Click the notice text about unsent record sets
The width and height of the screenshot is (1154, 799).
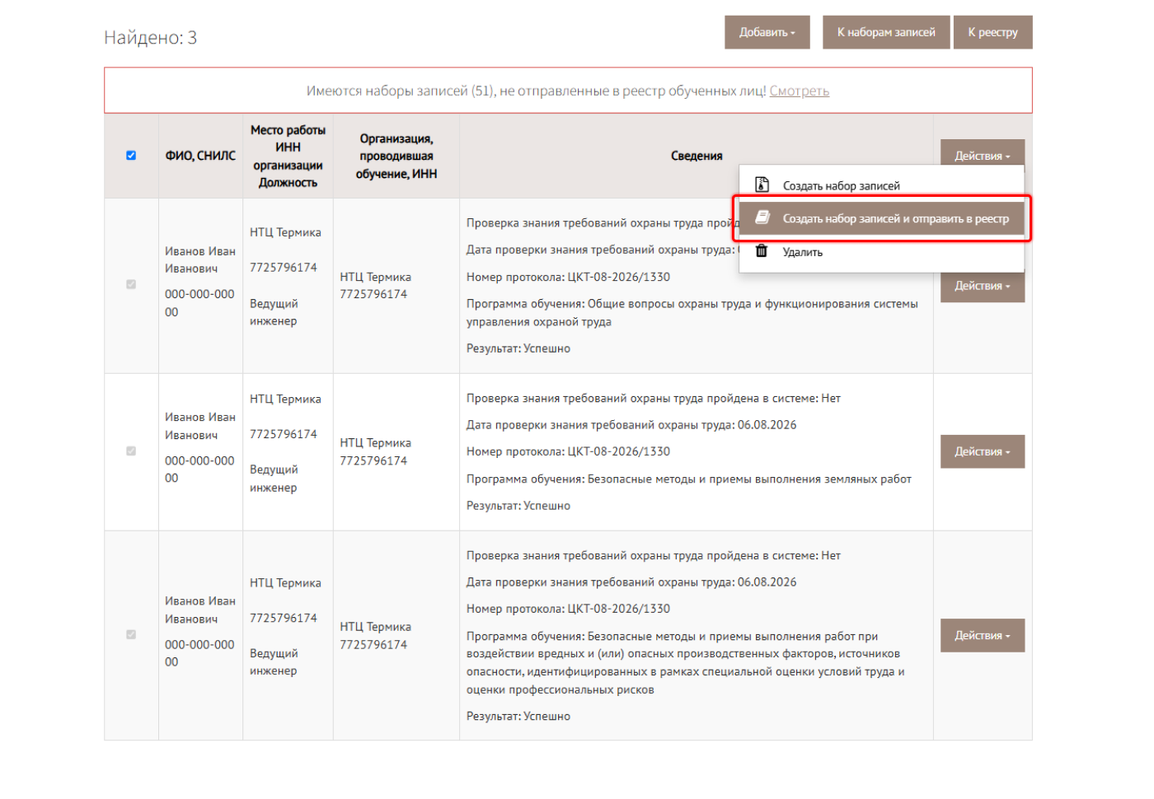click(536, 91)
